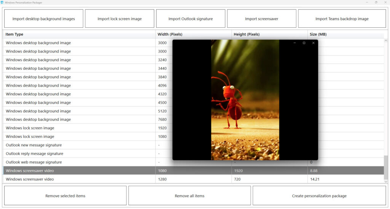Select screensaver video row with width 1280
Screen dimensions: 390x209
pyautogui.click(x=193, y=179)
